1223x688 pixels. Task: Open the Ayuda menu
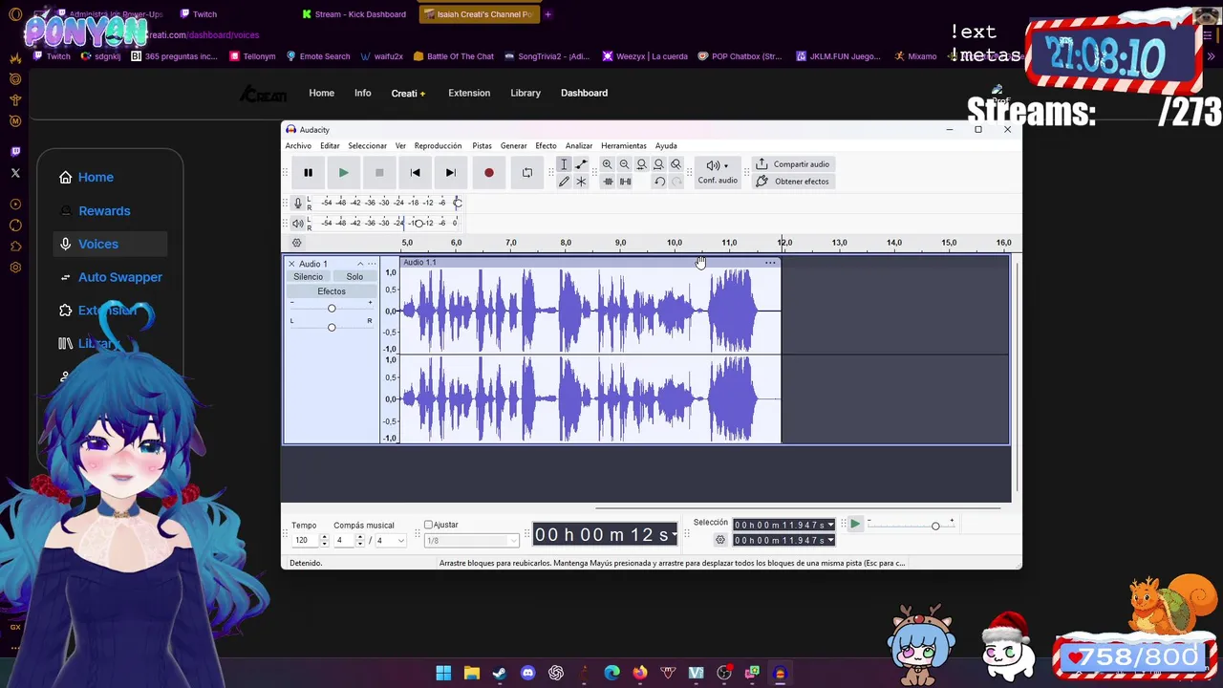pos(666,146)
